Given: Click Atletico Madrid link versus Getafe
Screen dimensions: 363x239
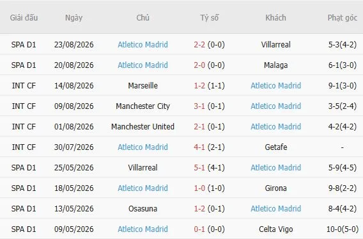Looking at the screenshot, I should [143, 147].
